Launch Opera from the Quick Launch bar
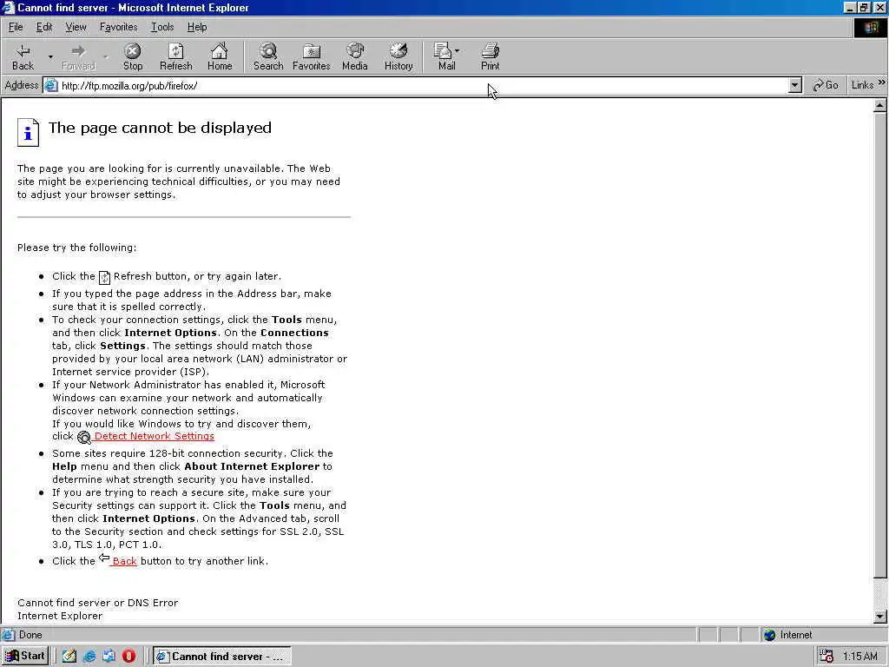This screenshot has width=889, height=667. click(128, 656)
